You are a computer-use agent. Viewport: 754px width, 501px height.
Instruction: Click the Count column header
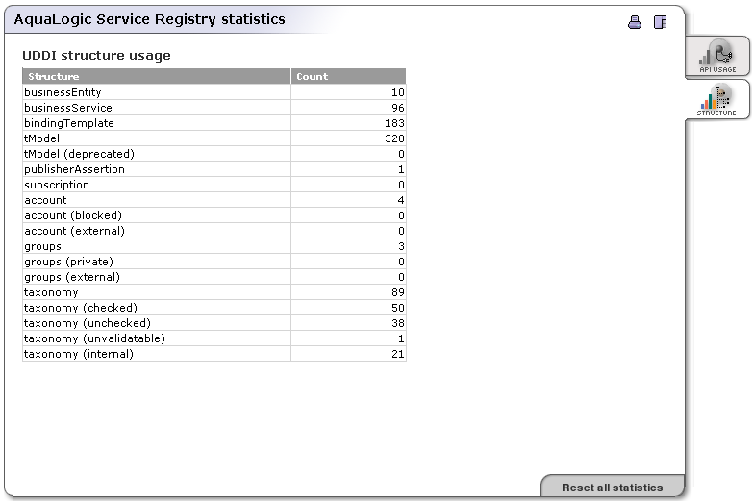click(348, 76)
